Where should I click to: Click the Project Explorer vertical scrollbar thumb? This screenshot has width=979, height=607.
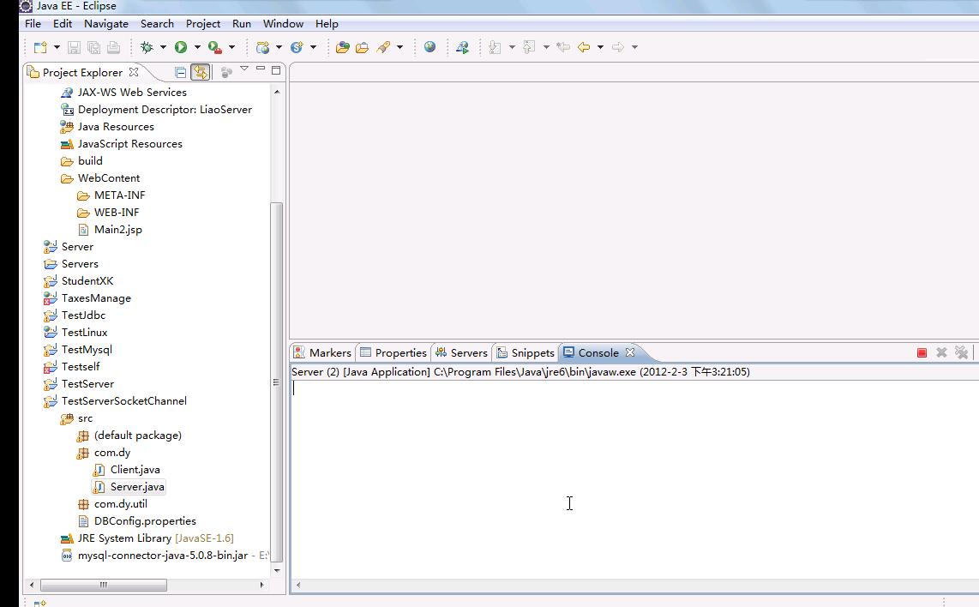tap(276, 382)
